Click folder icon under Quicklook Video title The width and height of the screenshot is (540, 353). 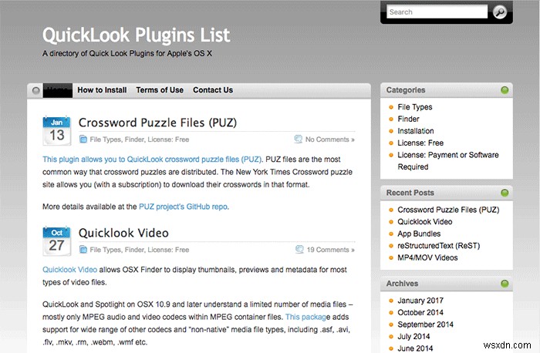click(83, 250)
